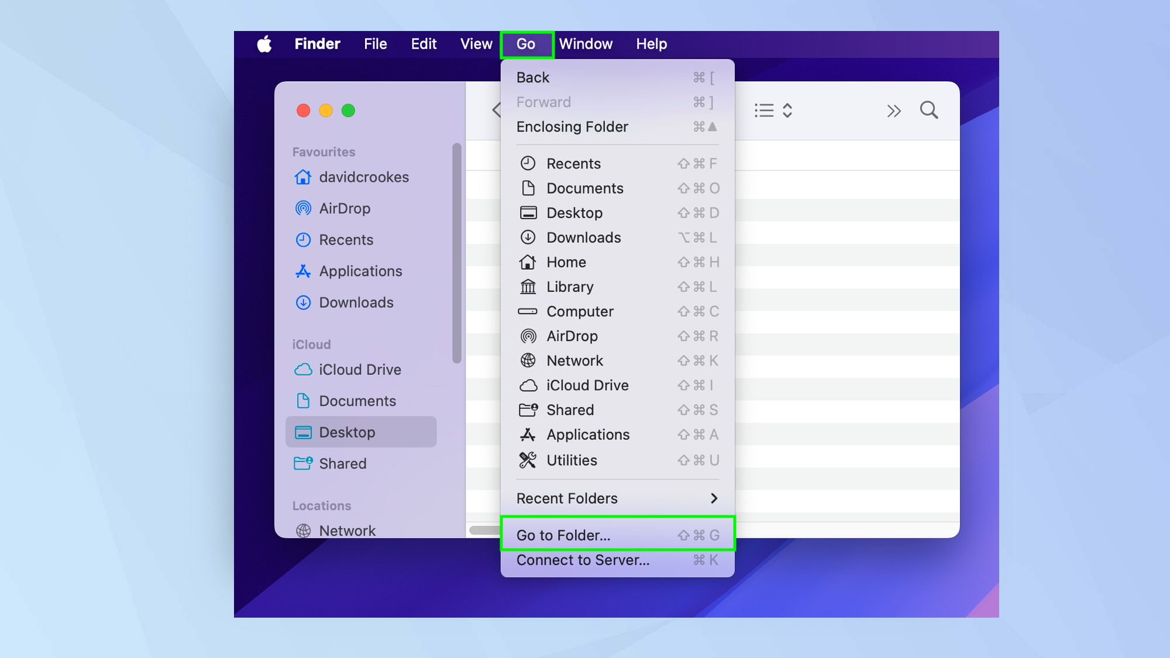Screen dimensions: 1170x658
Task: Click the AirDrop icon in the sidebar
Action: click(x=303, y=208)
